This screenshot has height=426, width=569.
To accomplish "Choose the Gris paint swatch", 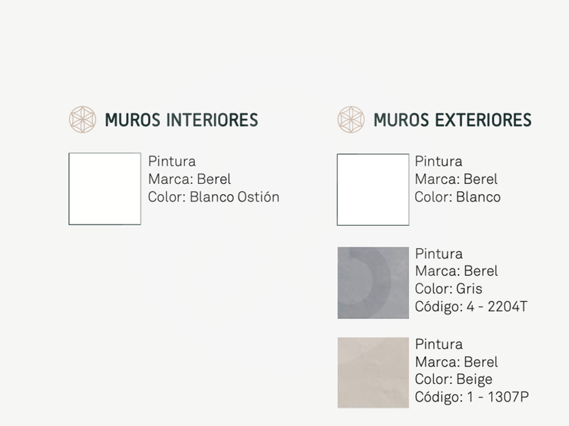I will [373, 283].
